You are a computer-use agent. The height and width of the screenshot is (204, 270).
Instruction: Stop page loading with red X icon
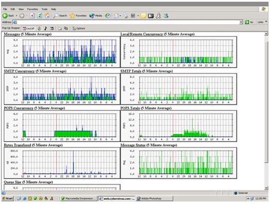tap(32, 16)
